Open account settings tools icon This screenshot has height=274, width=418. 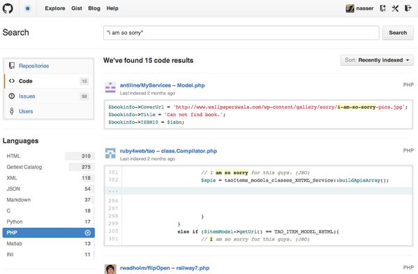(395, 8)
